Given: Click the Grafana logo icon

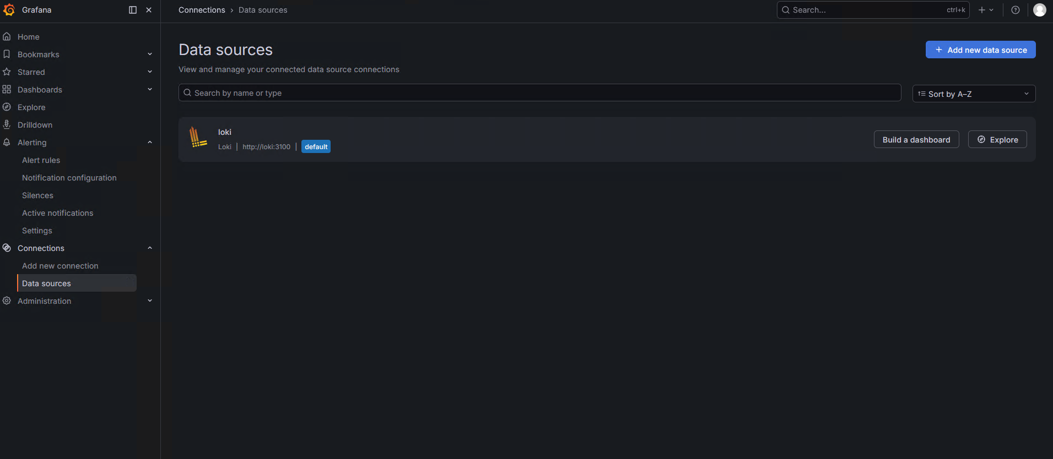Looking at the screenshot, I should pyautogui.click(x=9, y=10).
